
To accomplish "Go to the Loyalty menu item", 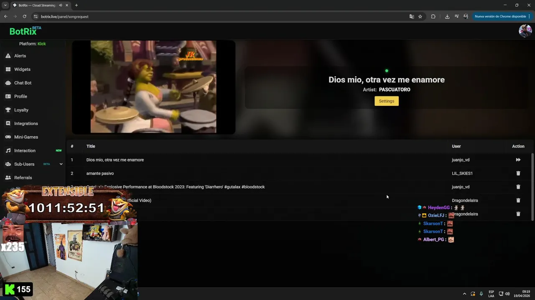I will (21, 110).
